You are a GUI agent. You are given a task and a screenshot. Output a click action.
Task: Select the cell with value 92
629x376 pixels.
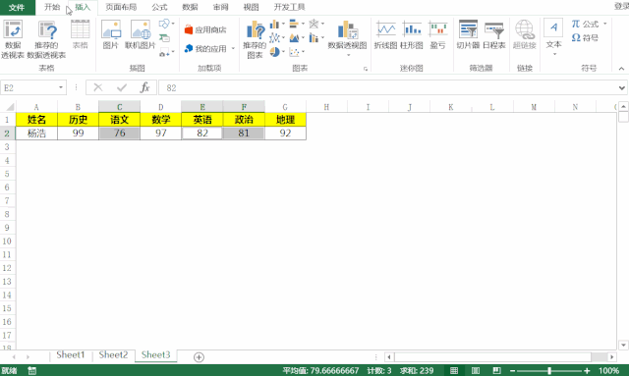pyautogui.click(x=285, y=134)
